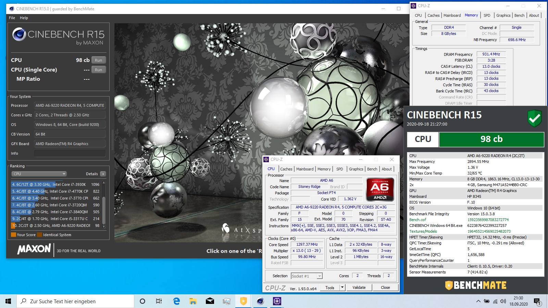Open the taskbar clock and date

[x=518, y=301]
